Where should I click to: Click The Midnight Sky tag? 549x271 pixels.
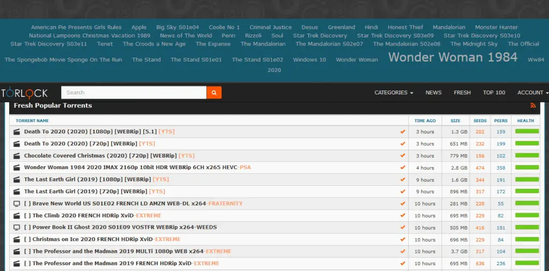click(474, 44)
